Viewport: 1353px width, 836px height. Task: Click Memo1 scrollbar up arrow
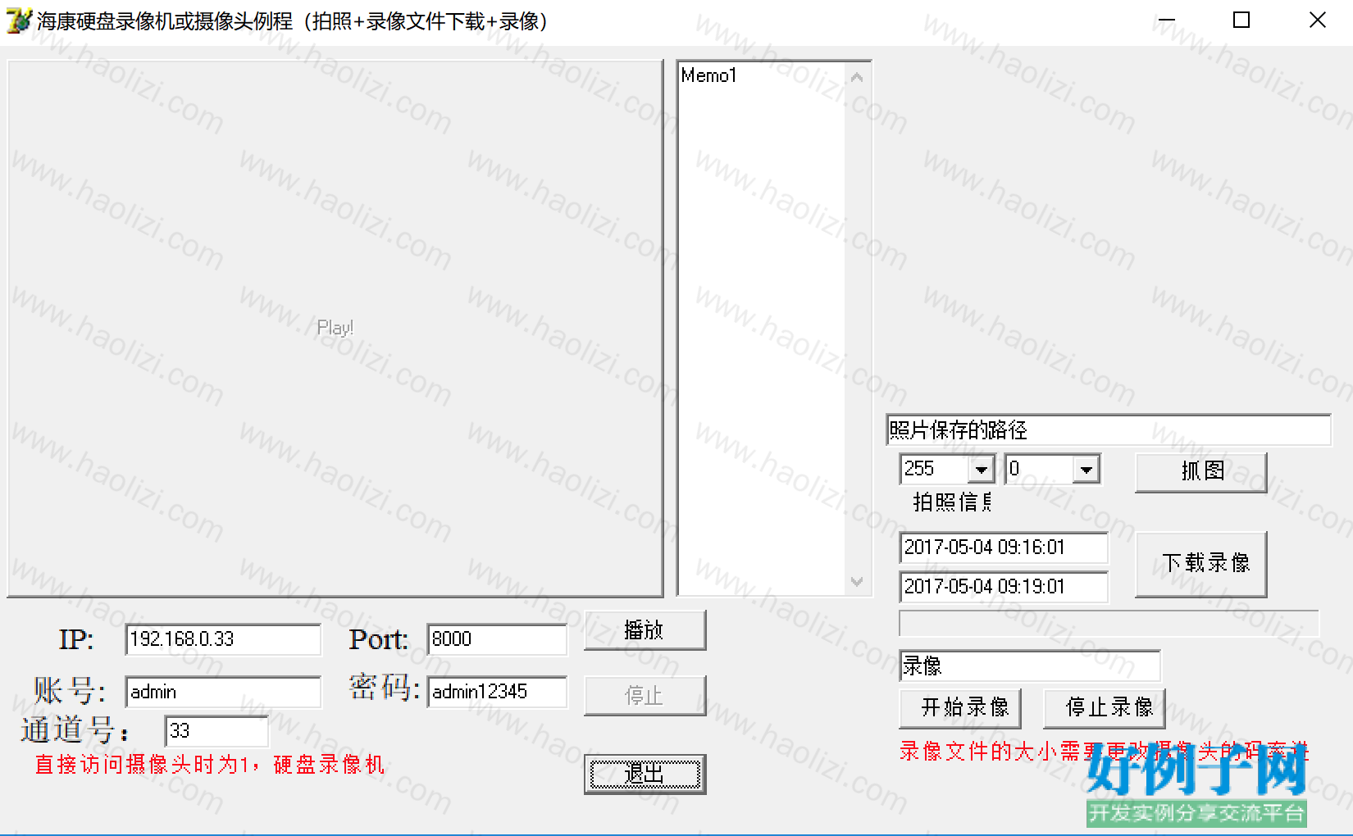(857, 77)
